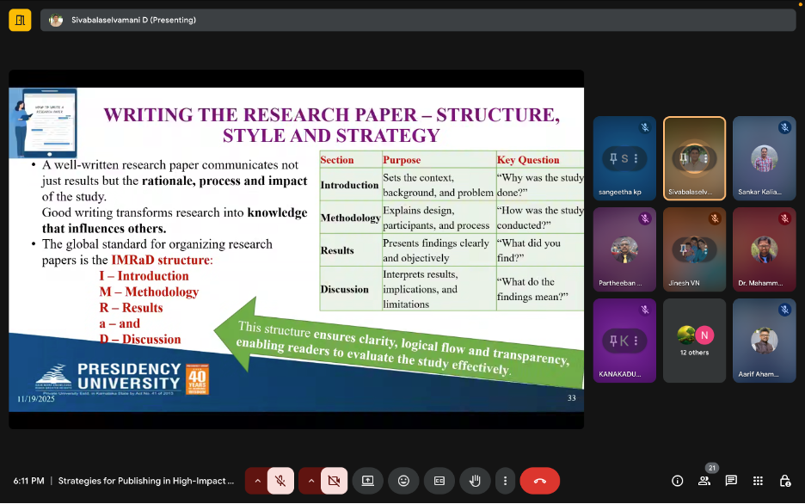This screenshot has height=504, width=805.
Task: Open options menu on Jinesh VN tile
Action: (x=705, y=249)
